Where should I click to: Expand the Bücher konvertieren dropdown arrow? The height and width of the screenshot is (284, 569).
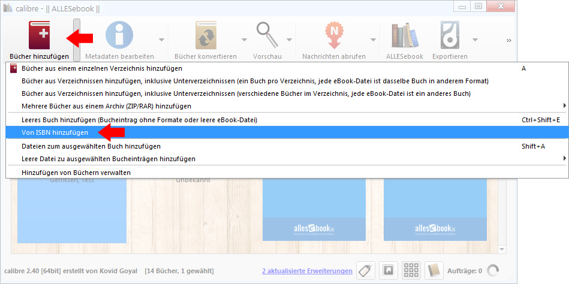pos(244,40)
